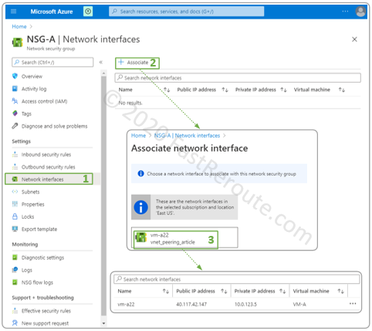Click the Tags icon
This screenshot has width=372, height=331.
(15, 113)
